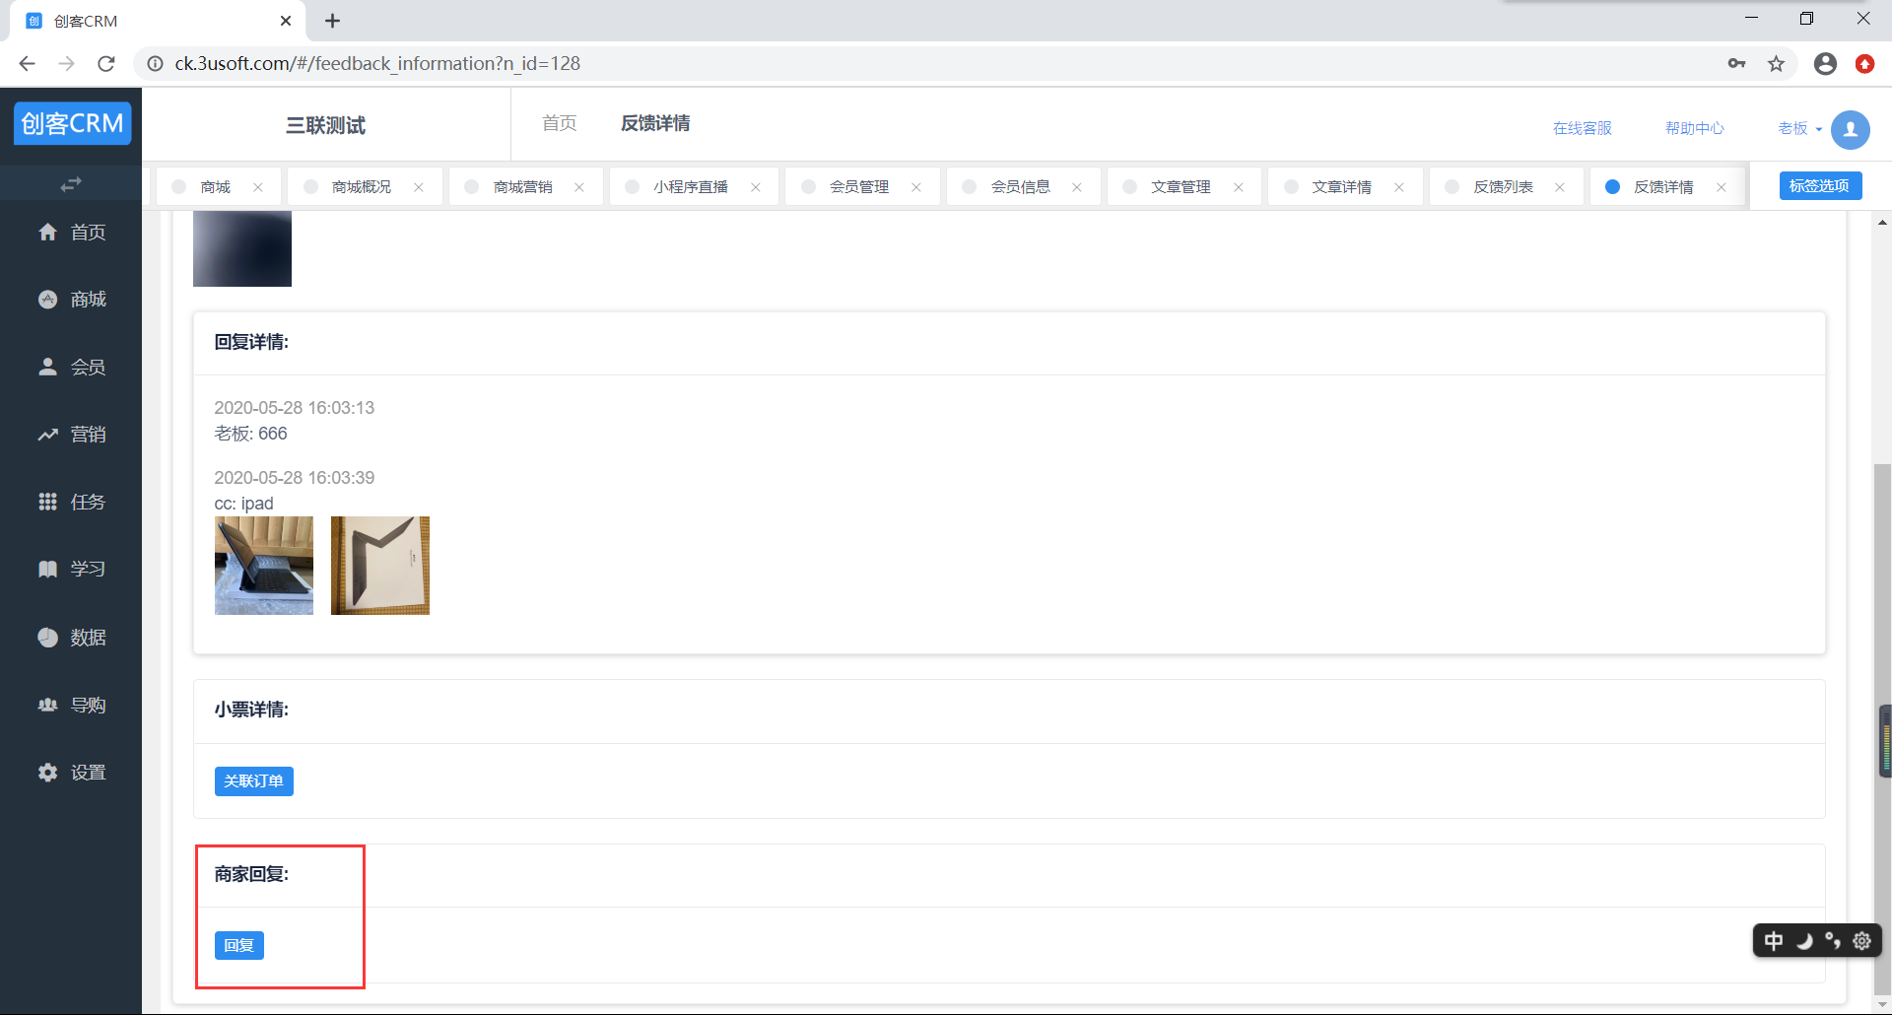The image size is (1892, 1015).
Task: Click the 三联测试 store name
Action: click(326, 125)
